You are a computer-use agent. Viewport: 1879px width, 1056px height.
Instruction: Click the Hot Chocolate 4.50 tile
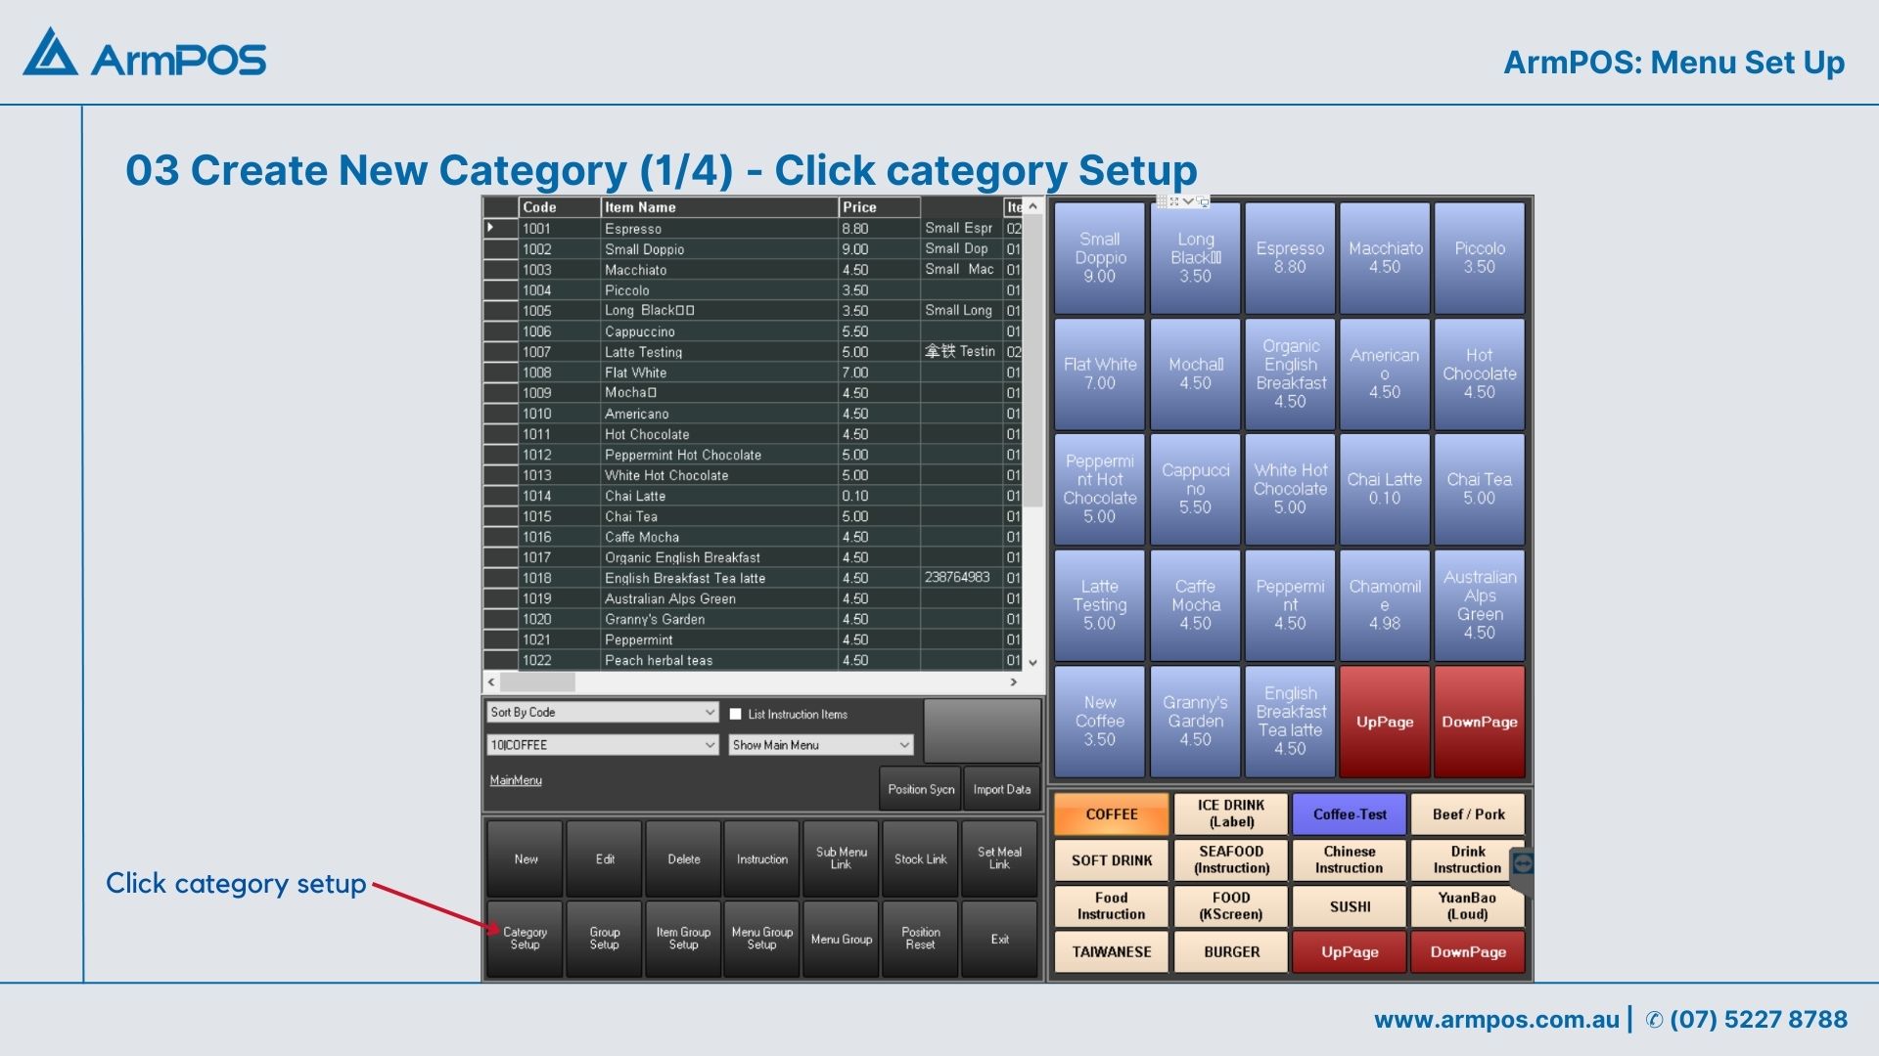(1479, 374)
